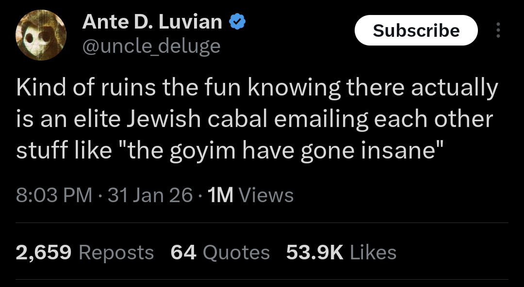This screenshot has height=287, width=524.
Task: Click the last line of tweet text
Action: (x=230, y=150)
